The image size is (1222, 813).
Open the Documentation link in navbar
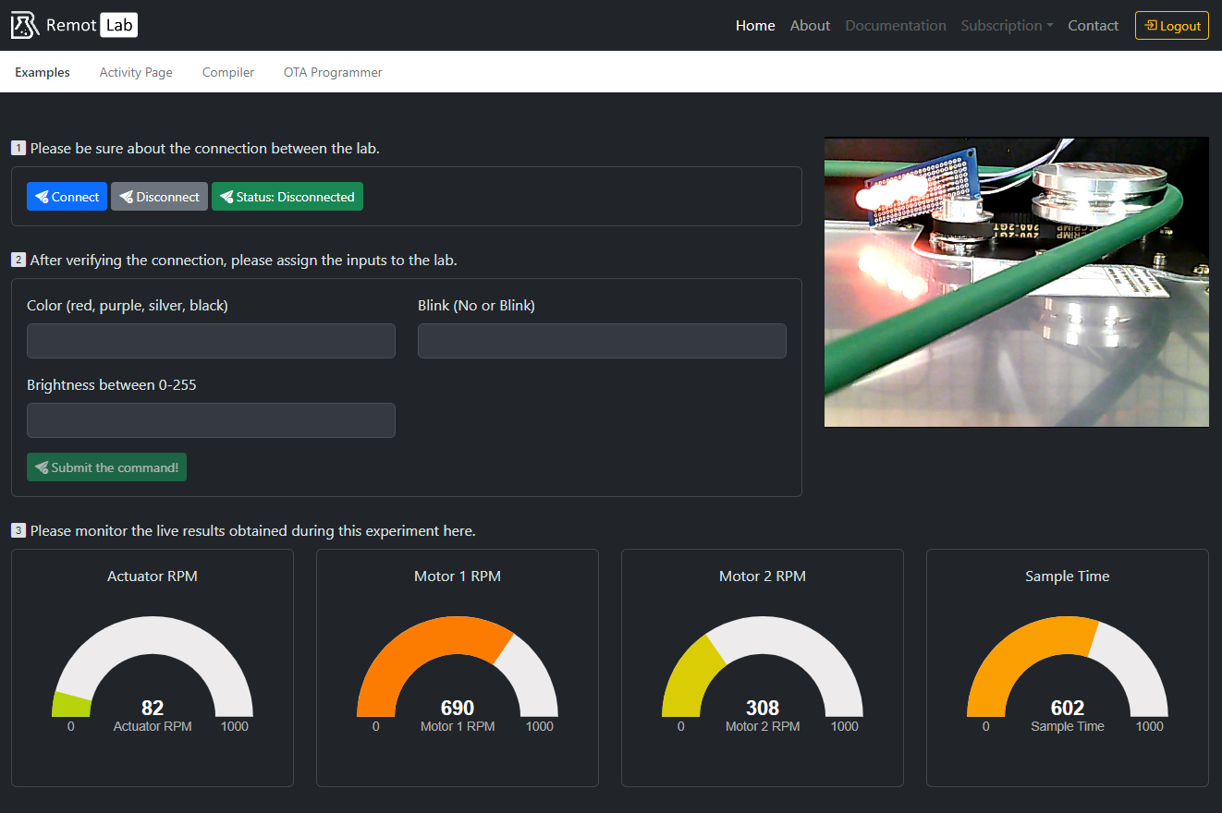(x=896, y=26)
